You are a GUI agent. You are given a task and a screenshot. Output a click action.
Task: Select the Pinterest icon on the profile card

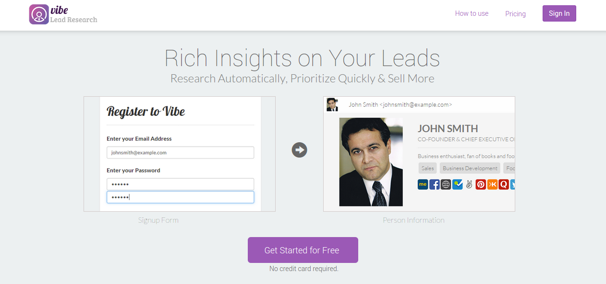(481, 184)
